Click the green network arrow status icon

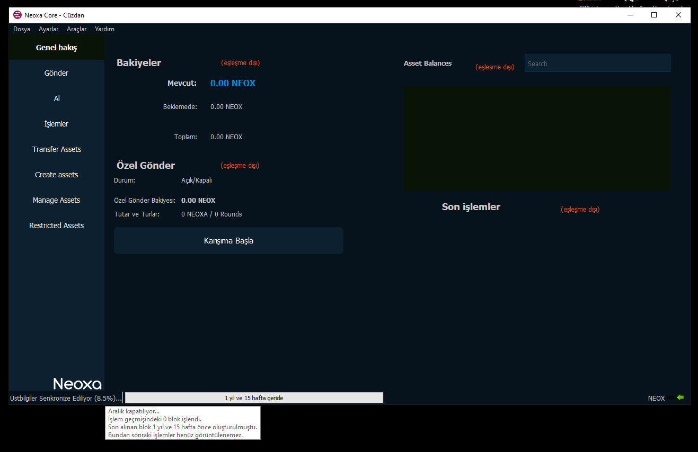[x=681, y=397]
